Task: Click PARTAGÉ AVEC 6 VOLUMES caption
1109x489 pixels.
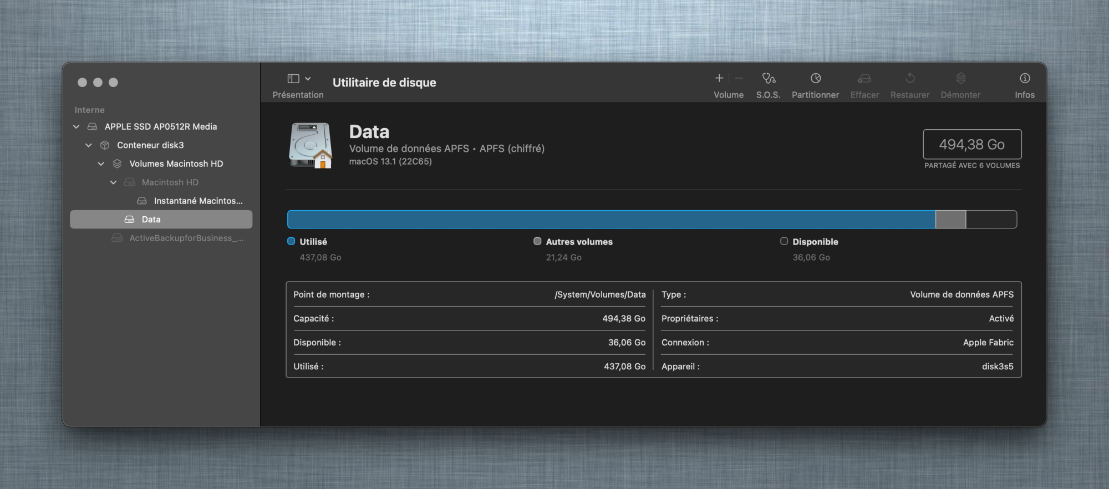Action: (x=972, y=165)
